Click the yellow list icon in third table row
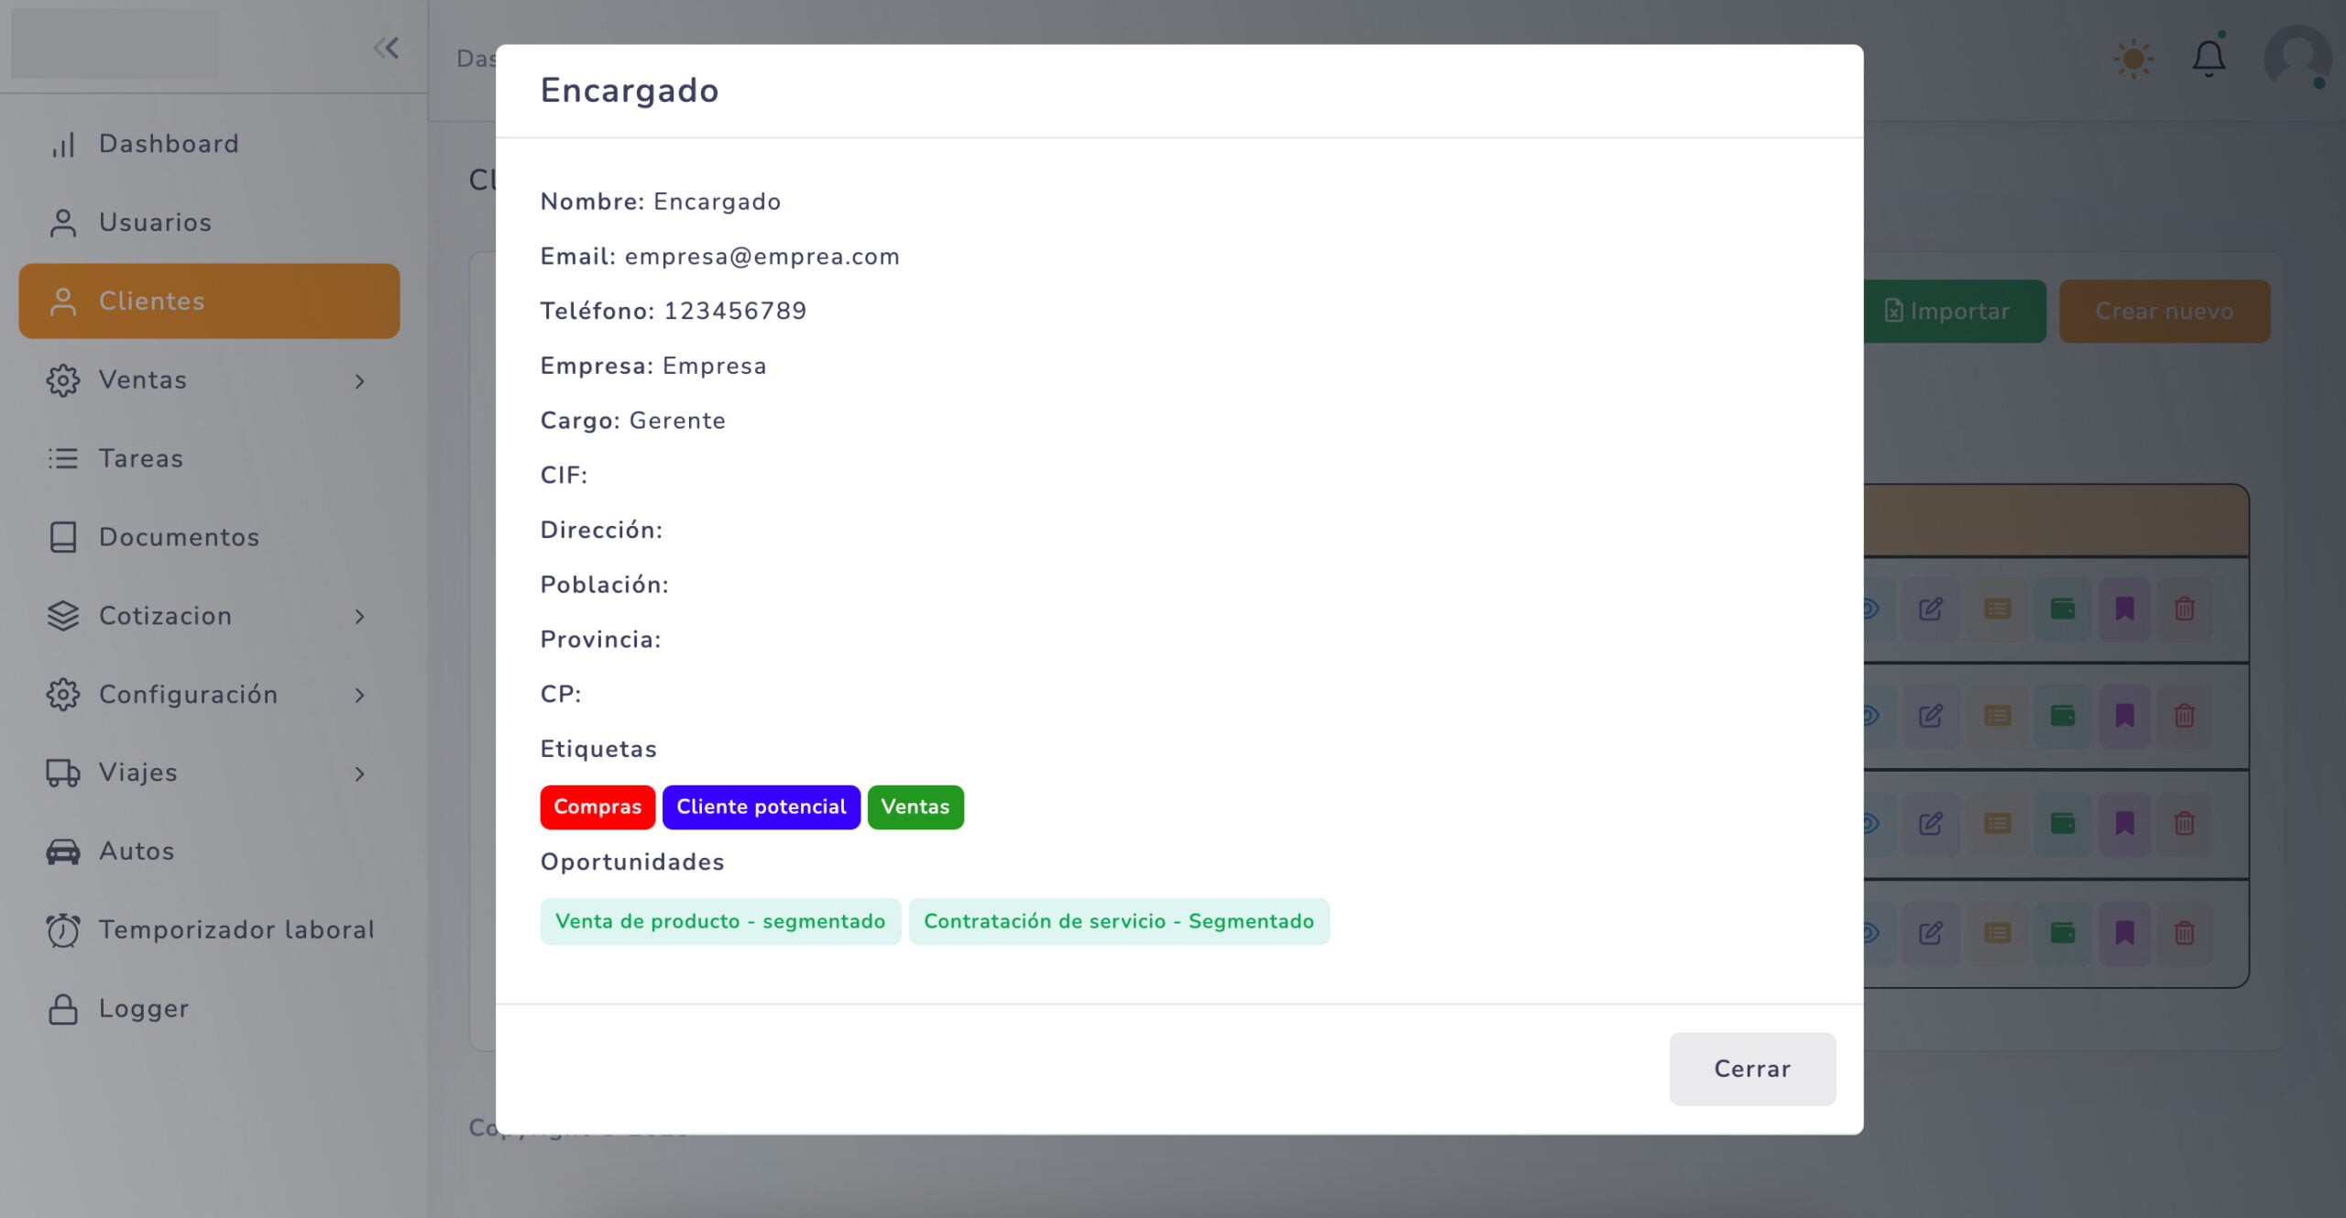 [x=1998, y=825]
